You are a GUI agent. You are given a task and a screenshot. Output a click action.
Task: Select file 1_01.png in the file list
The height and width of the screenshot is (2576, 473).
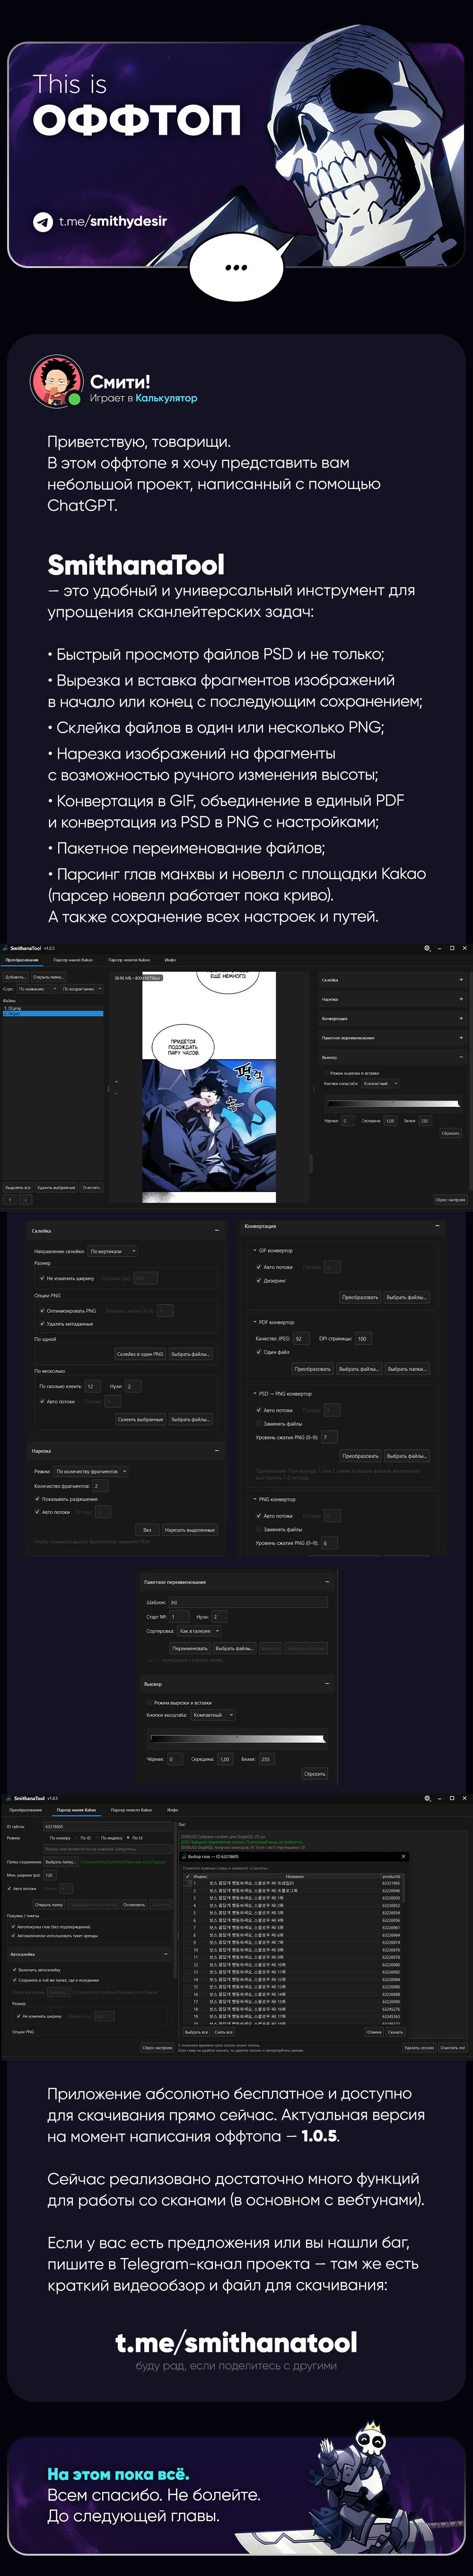click(52, 1008)
